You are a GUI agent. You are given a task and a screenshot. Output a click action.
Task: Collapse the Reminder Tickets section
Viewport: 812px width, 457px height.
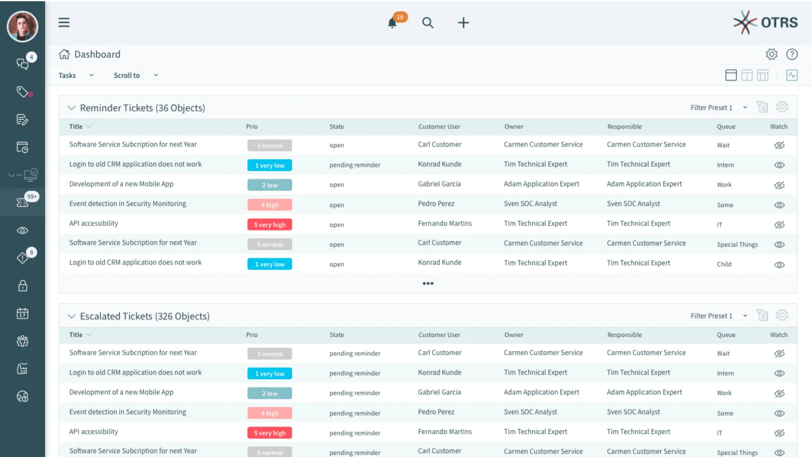coord(71,108)
